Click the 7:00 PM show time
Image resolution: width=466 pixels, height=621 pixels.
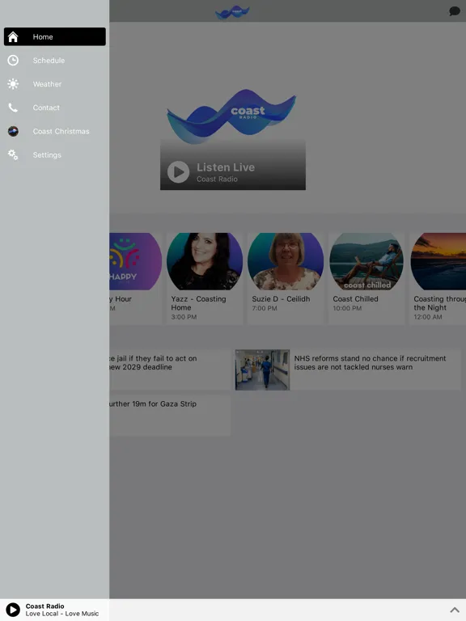coord(265,308)
